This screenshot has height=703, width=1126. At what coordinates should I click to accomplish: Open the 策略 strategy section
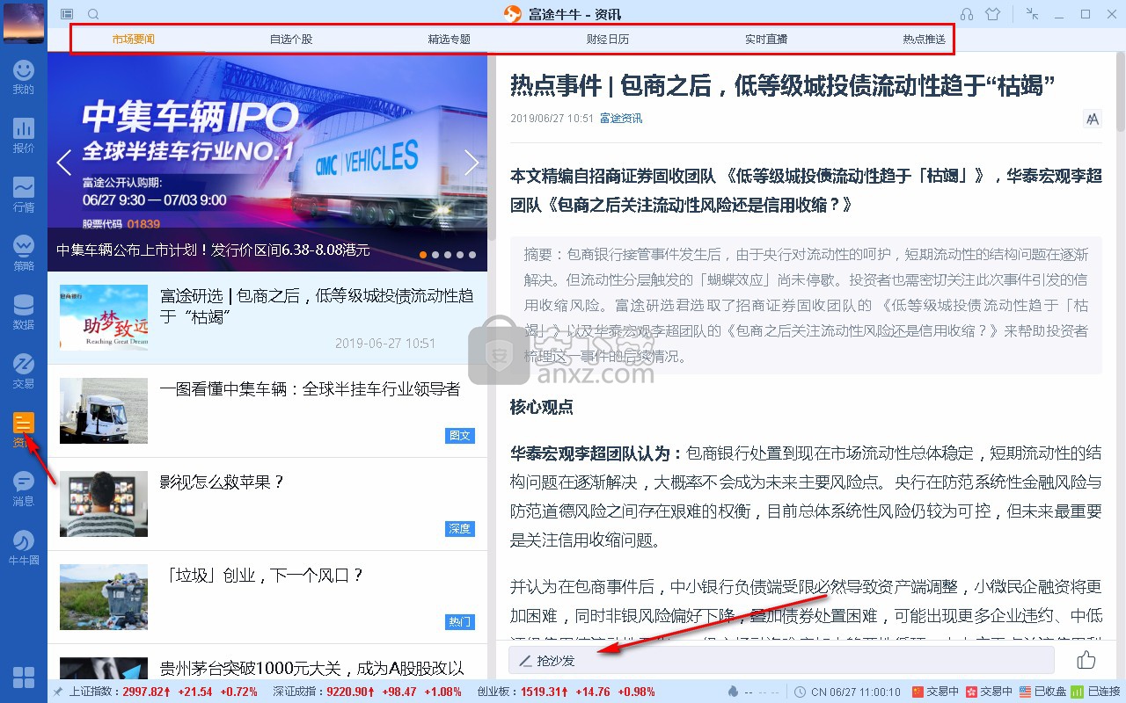click(24, 253)
